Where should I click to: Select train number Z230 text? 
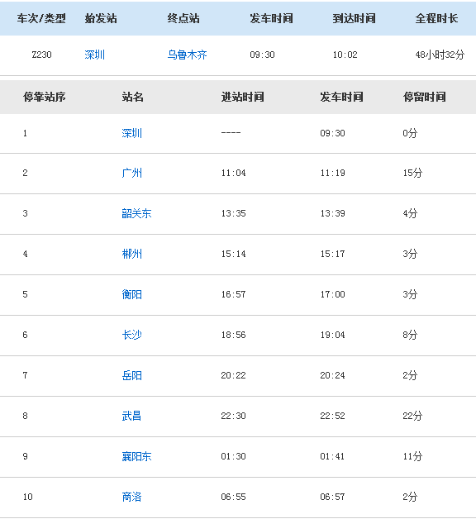pyautogui.click(x=41, y=55)
